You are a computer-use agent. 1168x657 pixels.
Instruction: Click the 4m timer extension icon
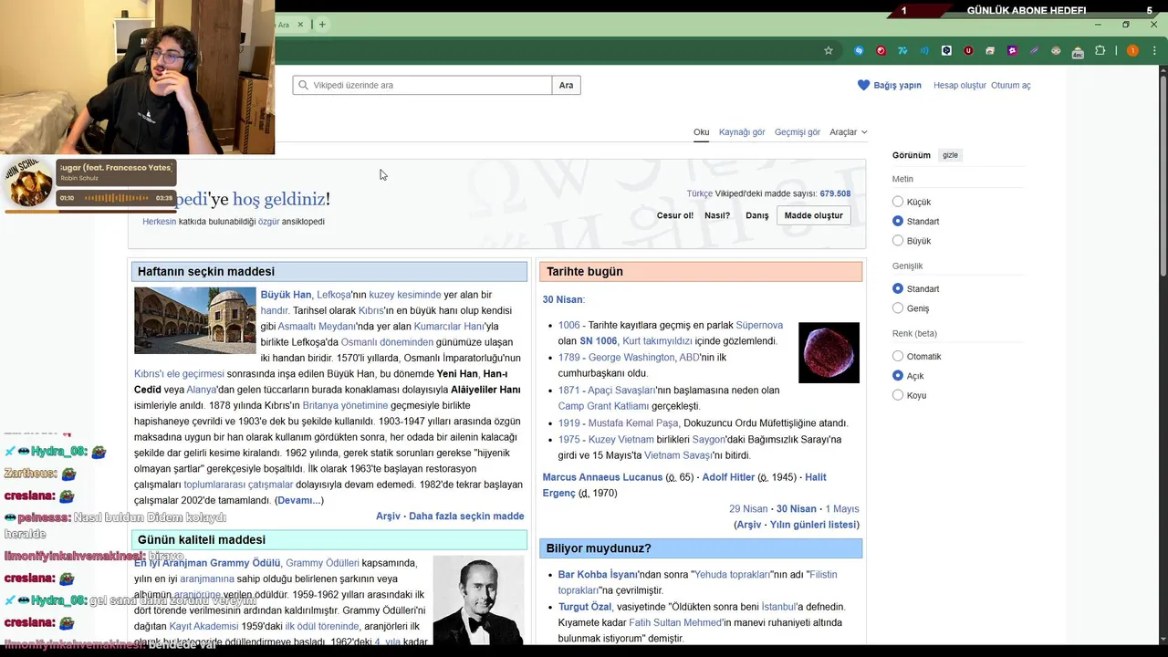tap(1078, 52)
